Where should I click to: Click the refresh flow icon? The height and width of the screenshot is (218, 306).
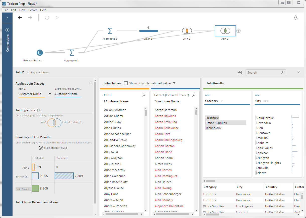point(47,18)
